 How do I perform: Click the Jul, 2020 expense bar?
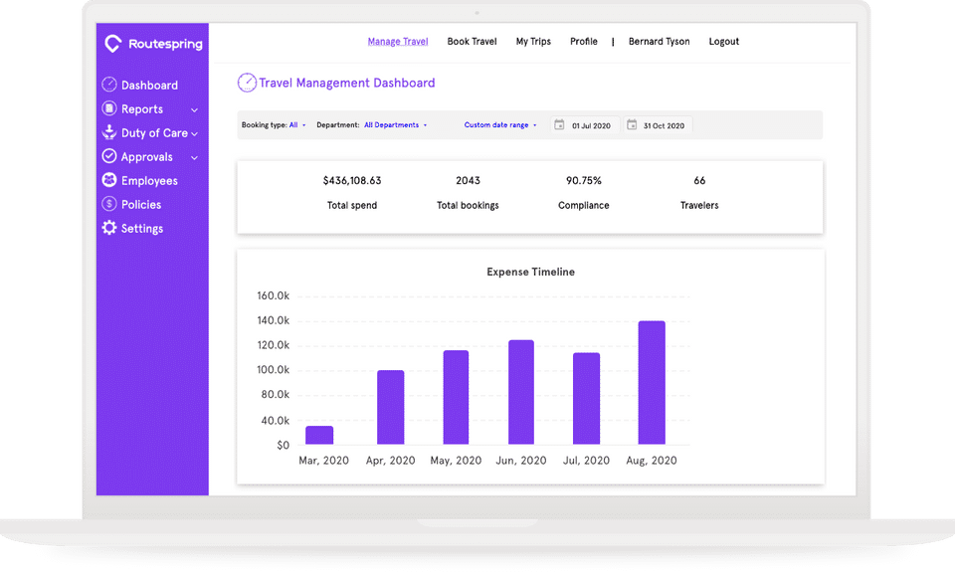coord(587,398)
